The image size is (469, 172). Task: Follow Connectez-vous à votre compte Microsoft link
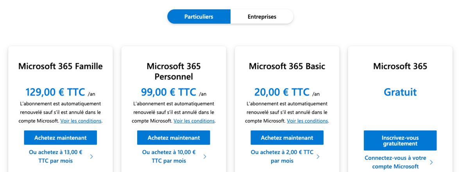(x=395, y=162)
